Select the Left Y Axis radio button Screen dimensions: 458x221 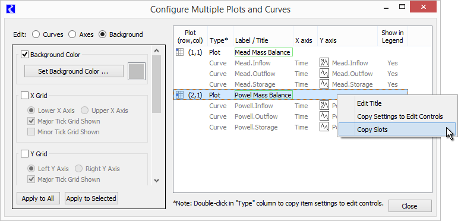pos(31,169)
